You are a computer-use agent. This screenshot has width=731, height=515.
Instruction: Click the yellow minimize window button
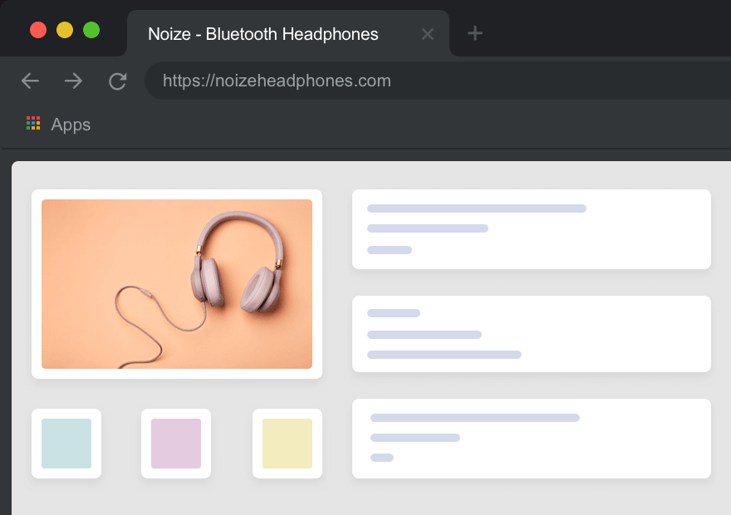click(65, 30)
